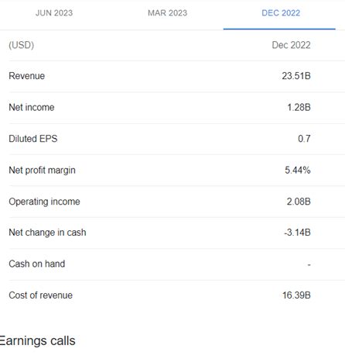345x359 pixels.
Task: Switch to the MAR 2023 tab
Action: pyautogui.click(x=167, y=13)
